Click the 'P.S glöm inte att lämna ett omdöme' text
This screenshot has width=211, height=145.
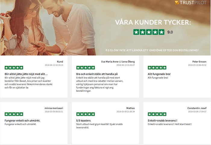[152, 50]
